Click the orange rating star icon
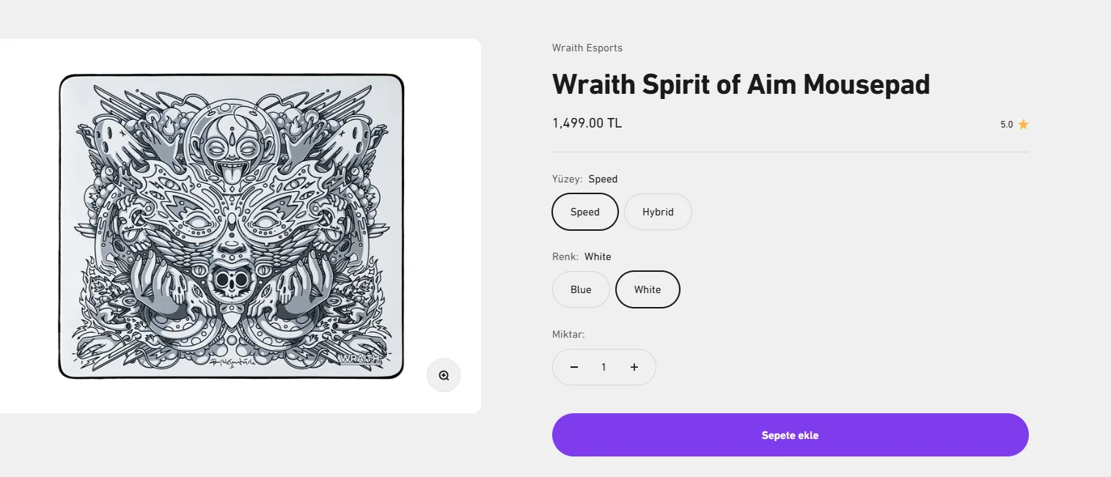The height and width of the screenshot is (477, 1111). click(1023, 125)
